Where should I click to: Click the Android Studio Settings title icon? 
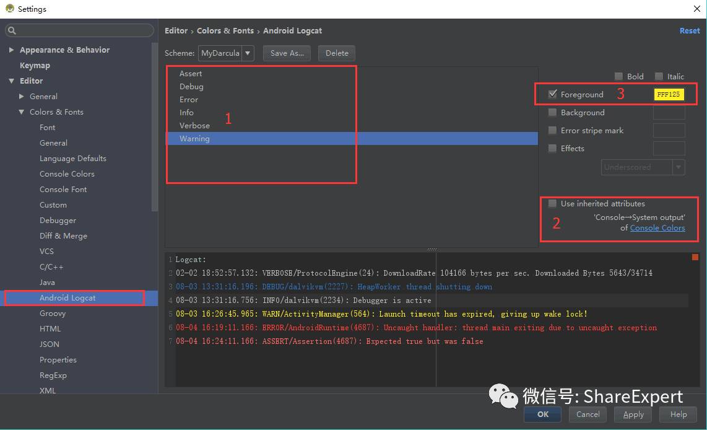[9, 8]
